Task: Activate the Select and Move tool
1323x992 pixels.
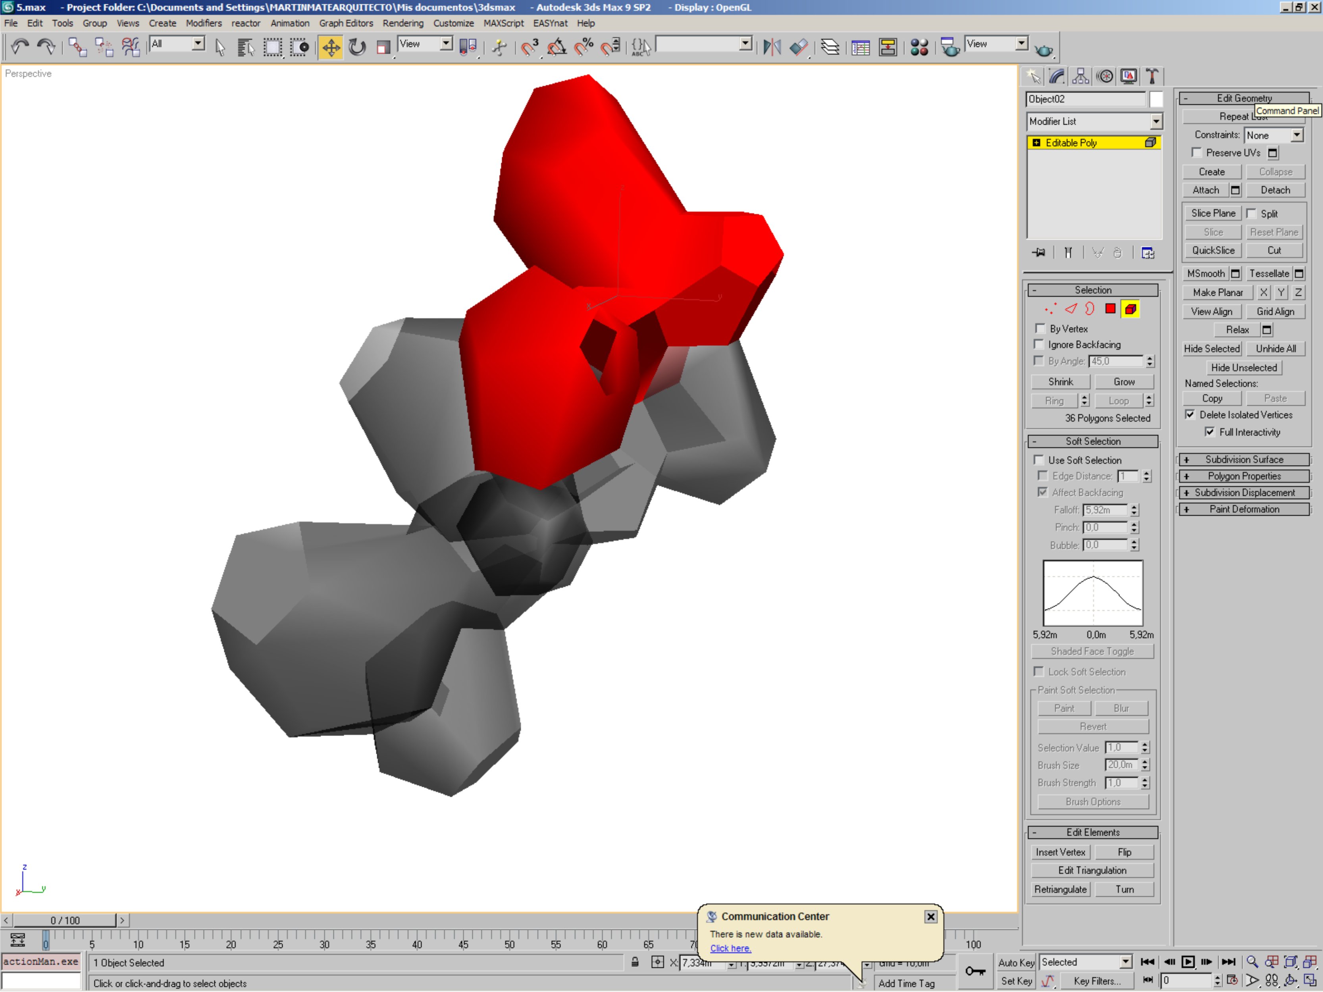Action: click(x=330, y=46)
